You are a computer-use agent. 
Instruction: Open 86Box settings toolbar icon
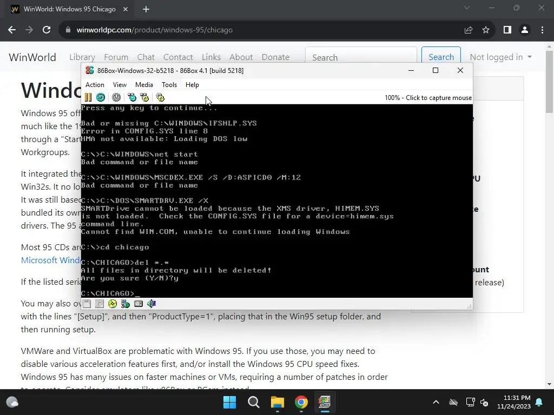click(160, 97)
